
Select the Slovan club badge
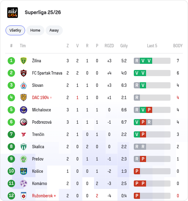pyautogui.click(x=24, y=85)
